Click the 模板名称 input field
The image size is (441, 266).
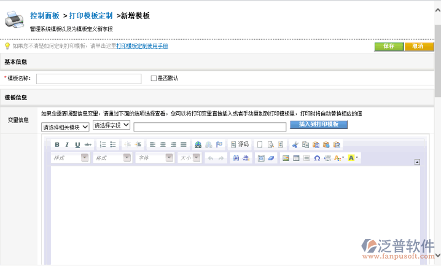point(89,79)
